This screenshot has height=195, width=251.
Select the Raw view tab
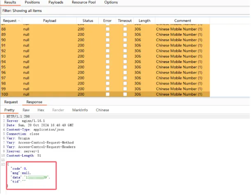[x=26, y=110]
